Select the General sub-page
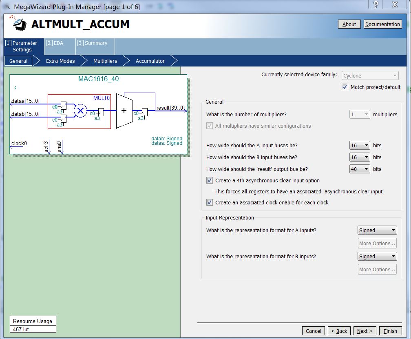The image size is (411, 339). tap(18, 61)
